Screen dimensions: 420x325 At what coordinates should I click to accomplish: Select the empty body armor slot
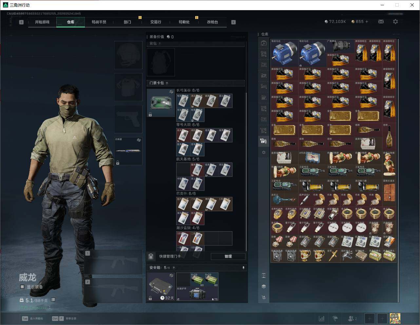(x=128, y=87)
